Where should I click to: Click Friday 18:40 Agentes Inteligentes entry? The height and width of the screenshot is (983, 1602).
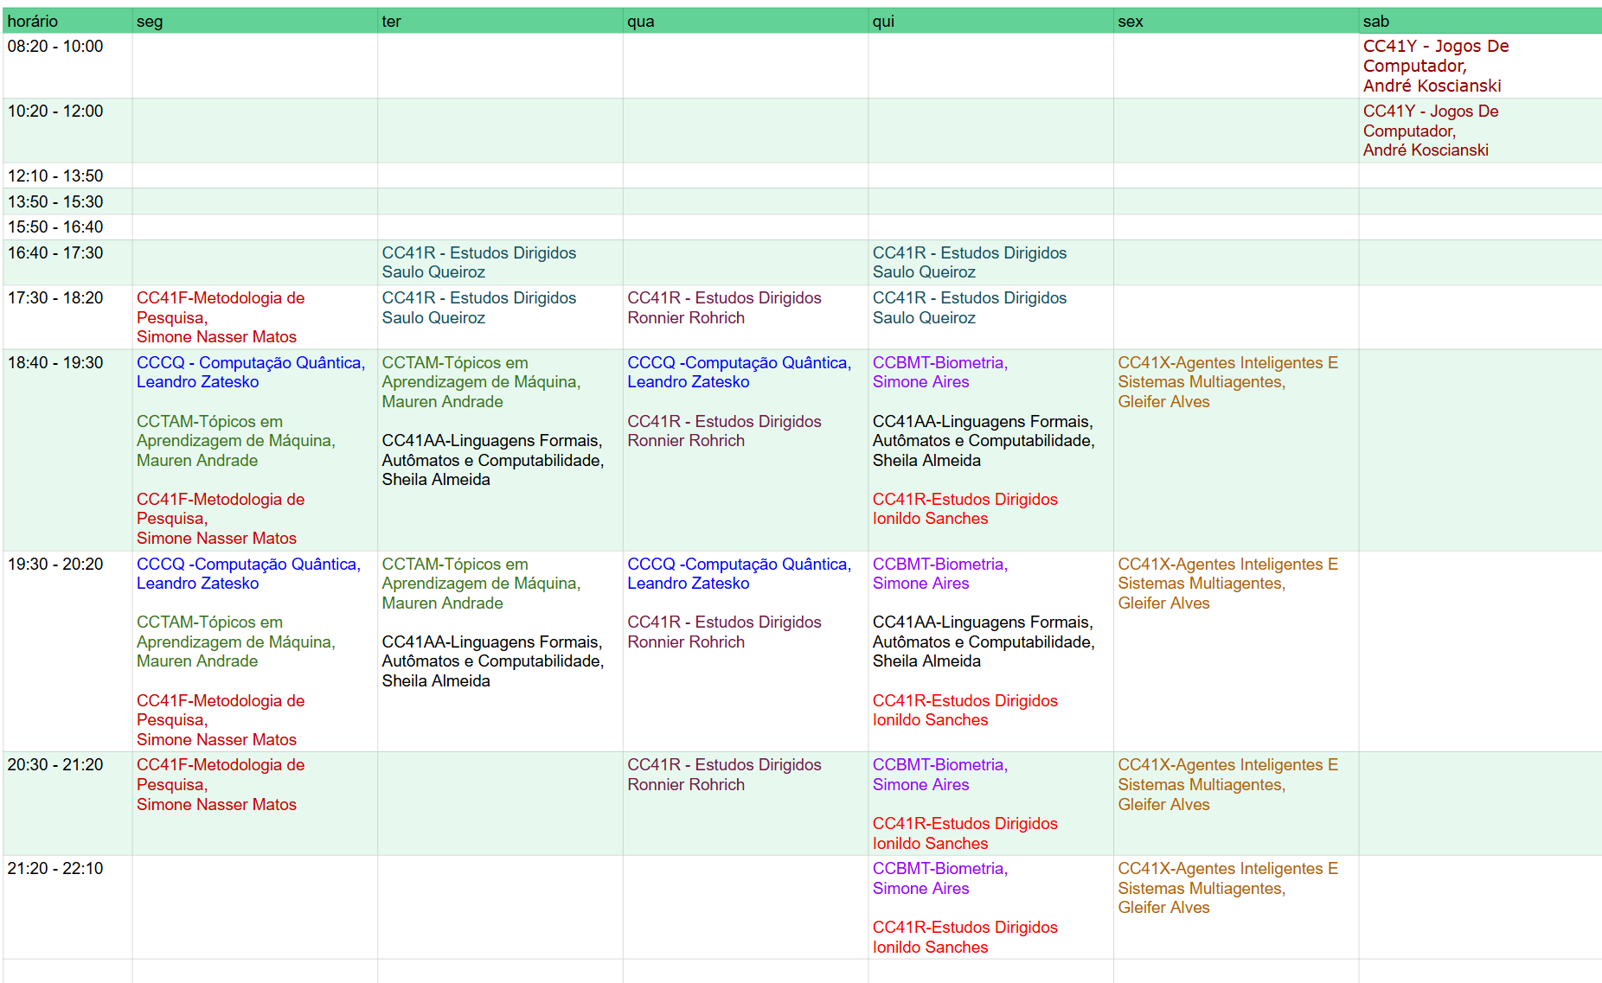click(1227, 382)
